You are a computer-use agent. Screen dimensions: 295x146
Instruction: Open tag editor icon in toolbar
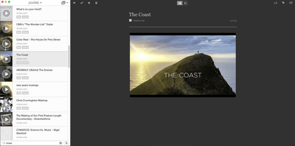(283, 3)
